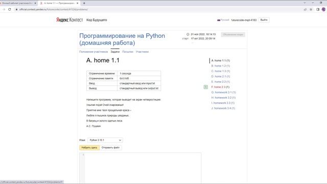The width and height of the screenshot is (327, 184).
Task: Restore the browser window size
Action: [x=321, y=3]
